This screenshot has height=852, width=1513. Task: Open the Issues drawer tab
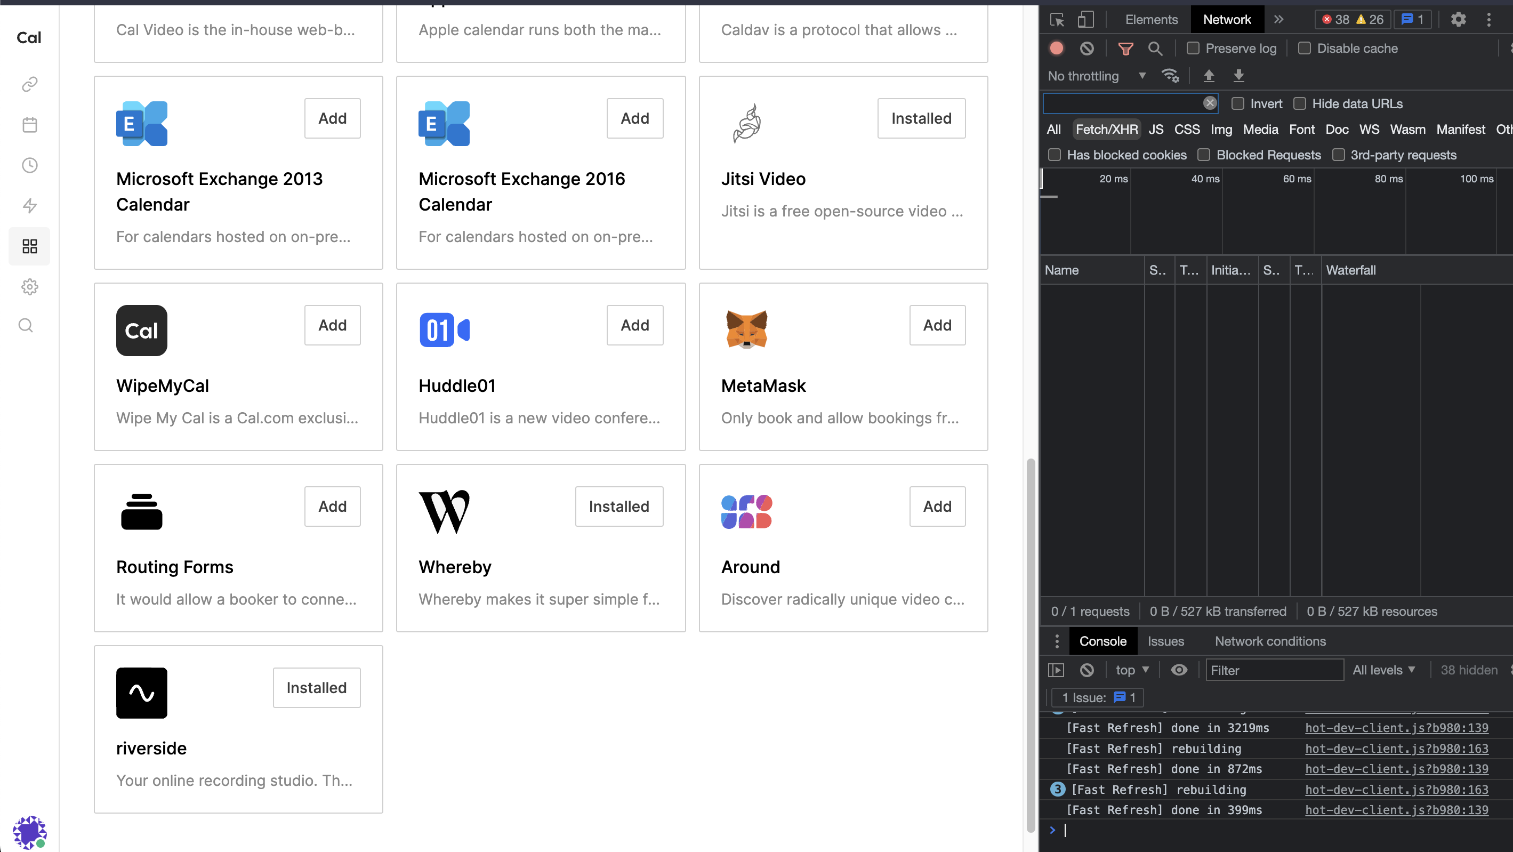click(x=1165, y=641)
